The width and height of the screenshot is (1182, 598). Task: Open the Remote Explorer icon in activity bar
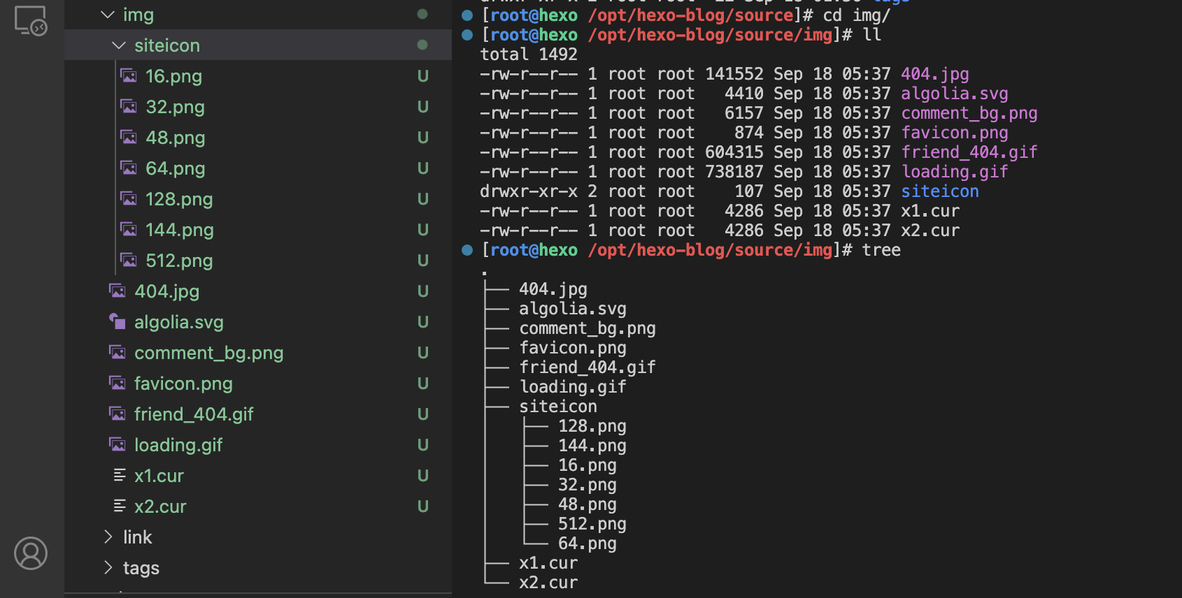tap(31, 20)
